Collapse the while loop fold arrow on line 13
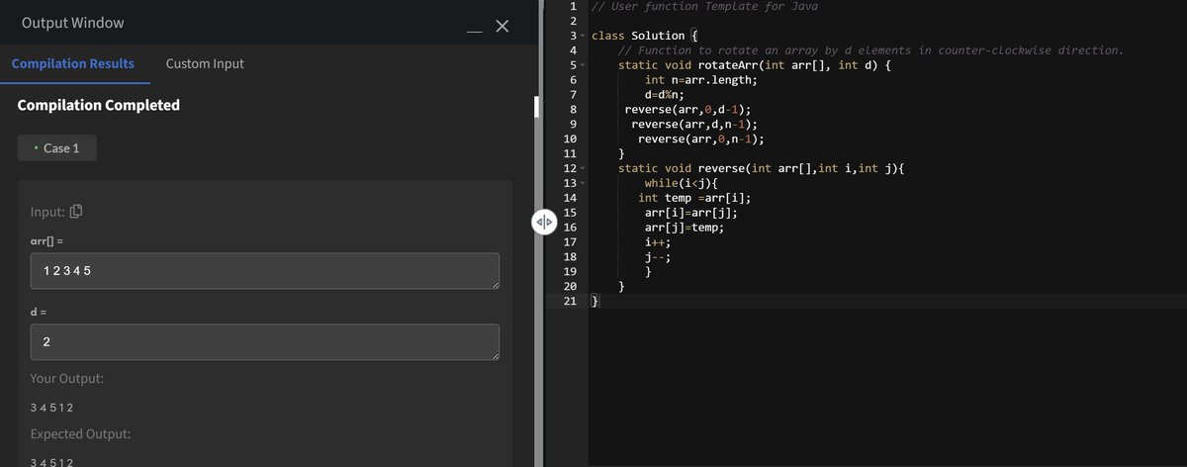The width and height of the screenshot is (1187, 467). pos(584,184)
